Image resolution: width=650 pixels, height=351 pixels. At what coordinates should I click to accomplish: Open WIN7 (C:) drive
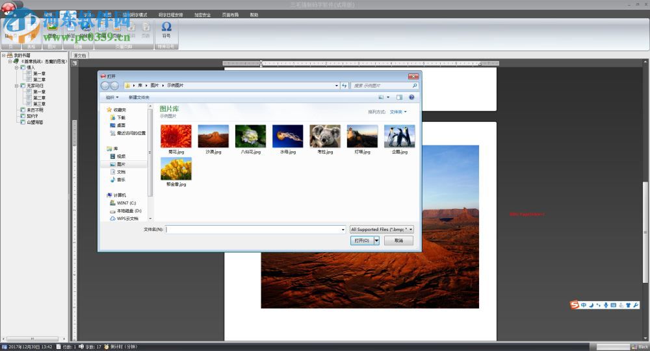[x=123, y=203]
